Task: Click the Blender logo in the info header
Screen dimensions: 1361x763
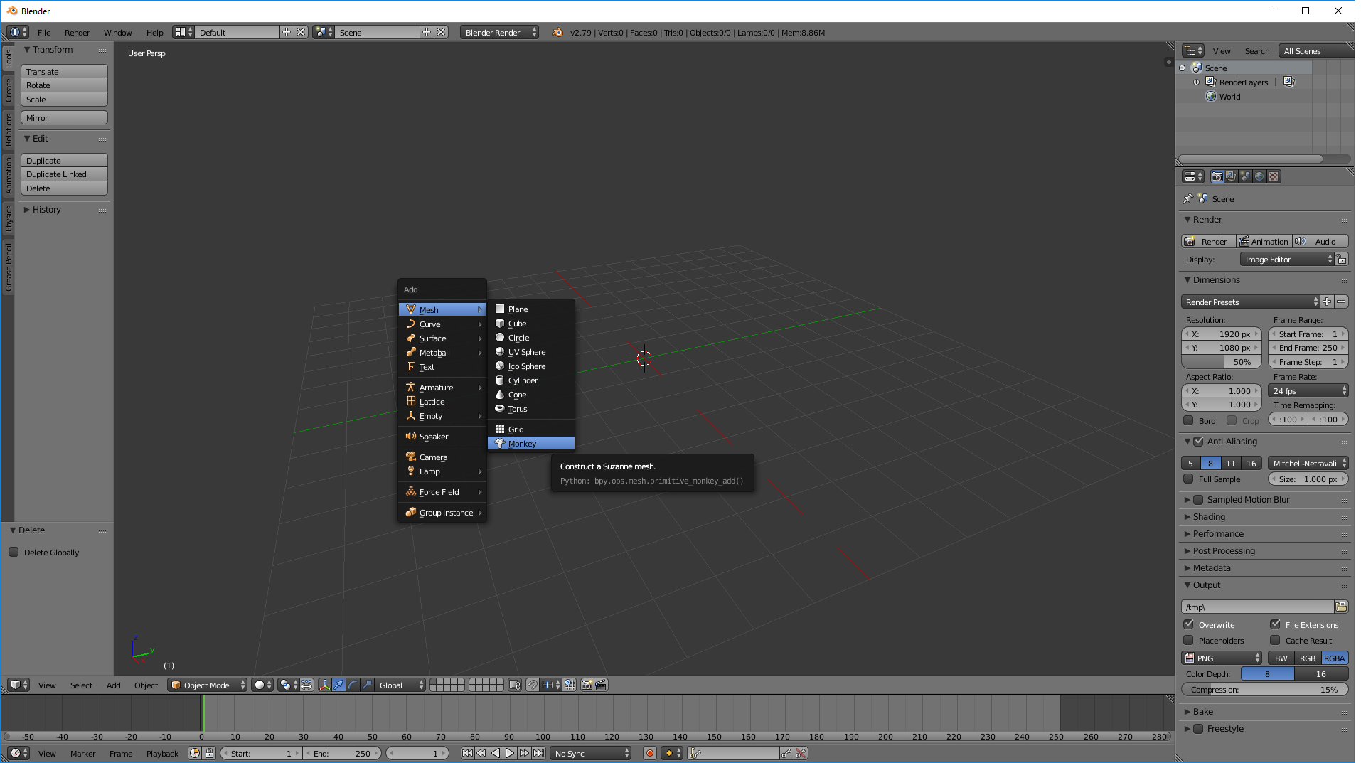Action: coord(557,32)
